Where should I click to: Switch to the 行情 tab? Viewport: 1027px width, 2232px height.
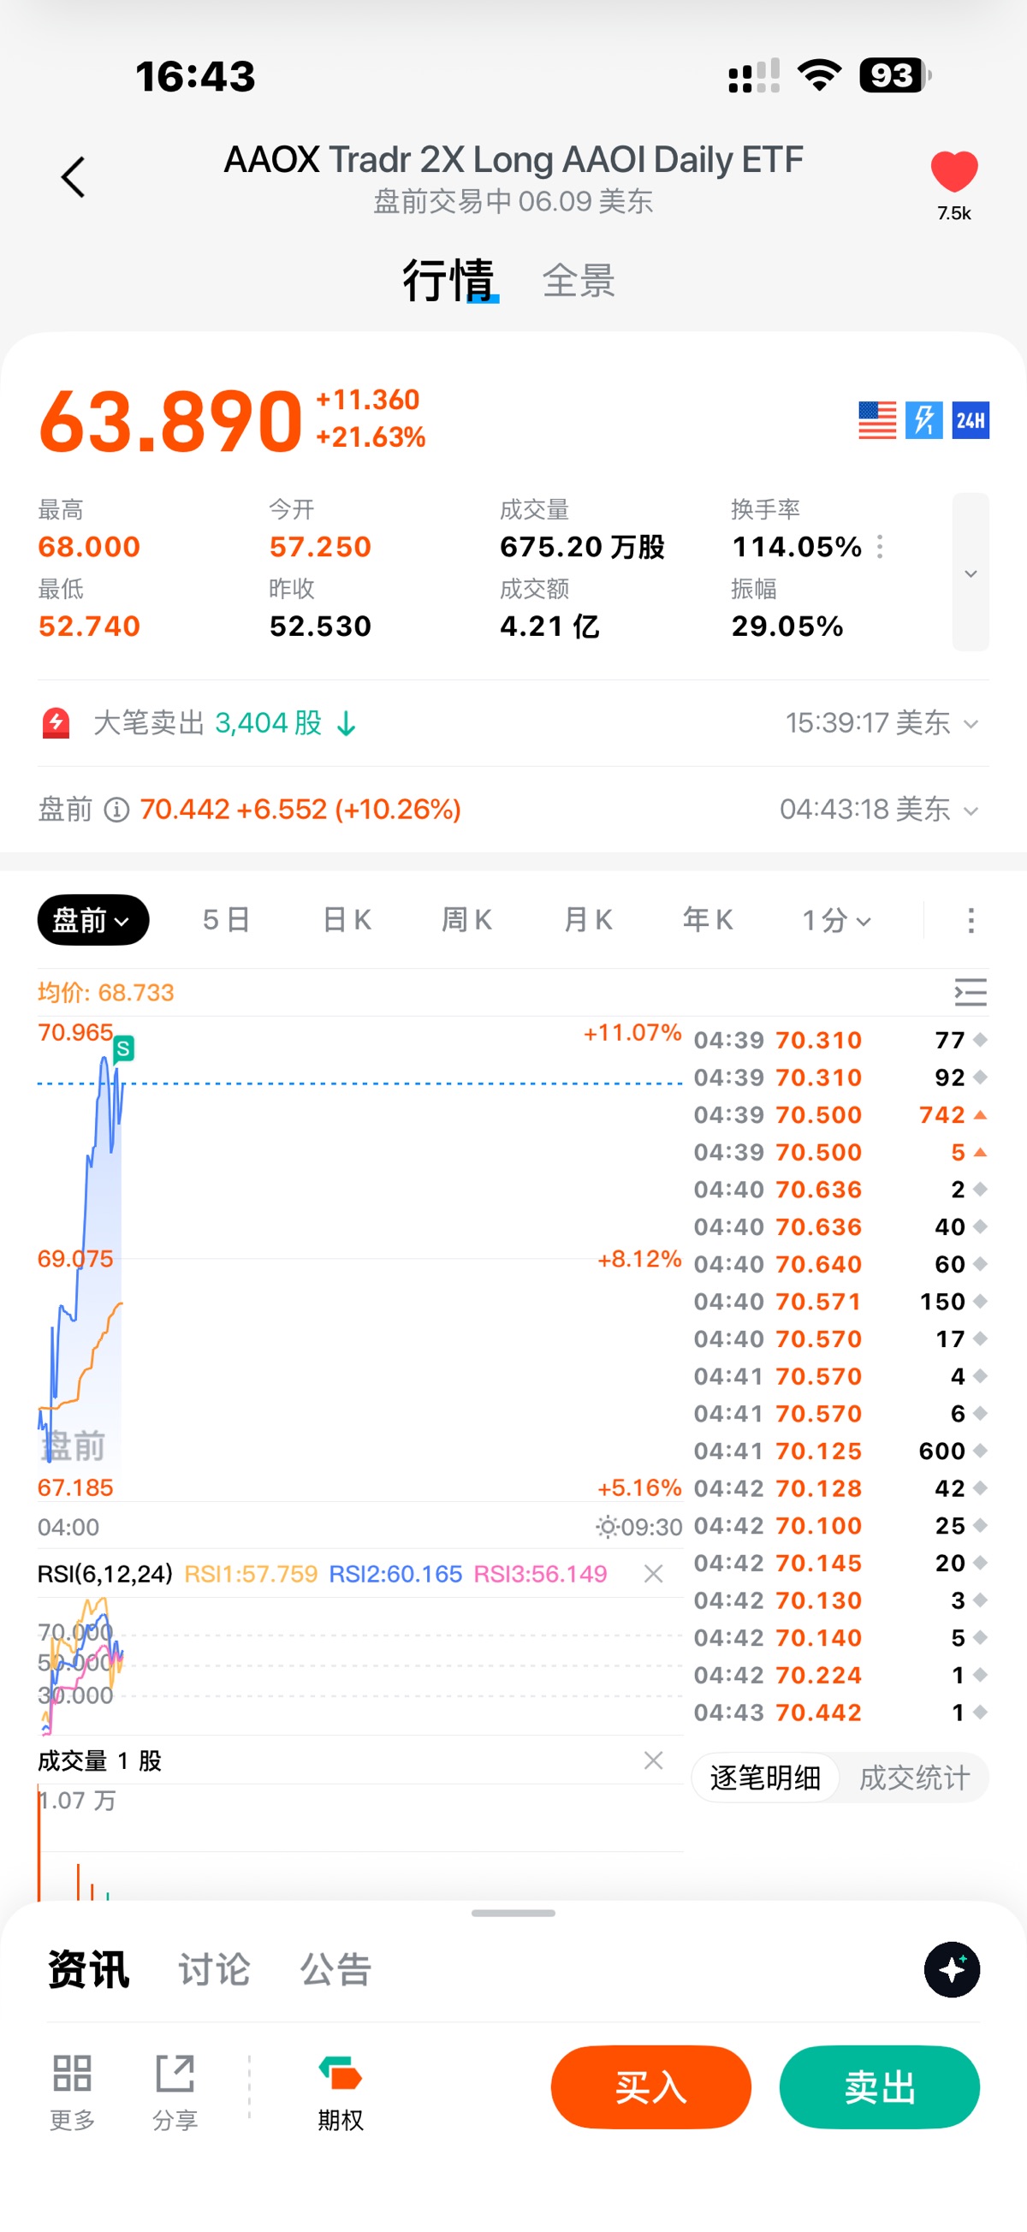449,280
